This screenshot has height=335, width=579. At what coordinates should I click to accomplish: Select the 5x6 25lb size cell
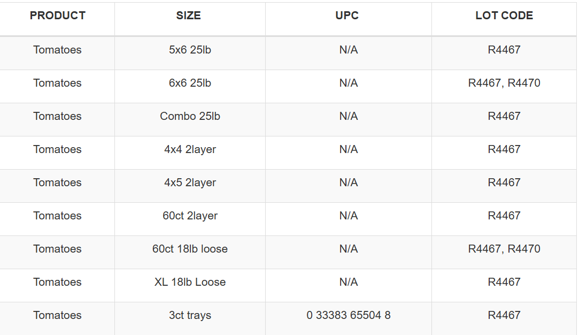[x=190, y=50]
